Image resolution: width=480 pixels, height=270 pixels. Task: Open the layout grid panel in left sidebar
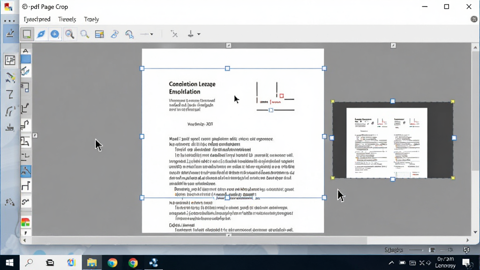point(10,60)
